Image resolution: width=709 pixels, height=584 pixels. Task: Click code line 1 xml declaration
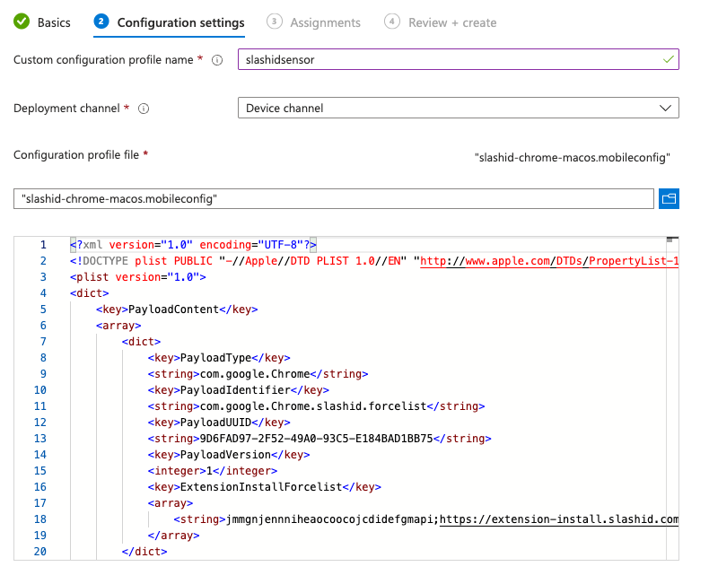[193, 245]
